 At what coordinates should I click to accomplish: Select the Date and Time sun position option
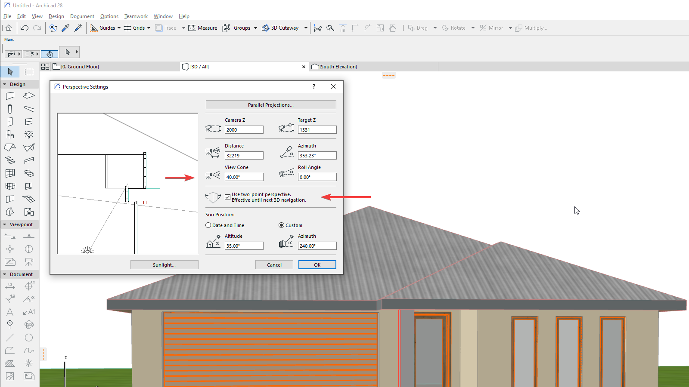pyautogui.click(x=208, y=225)
